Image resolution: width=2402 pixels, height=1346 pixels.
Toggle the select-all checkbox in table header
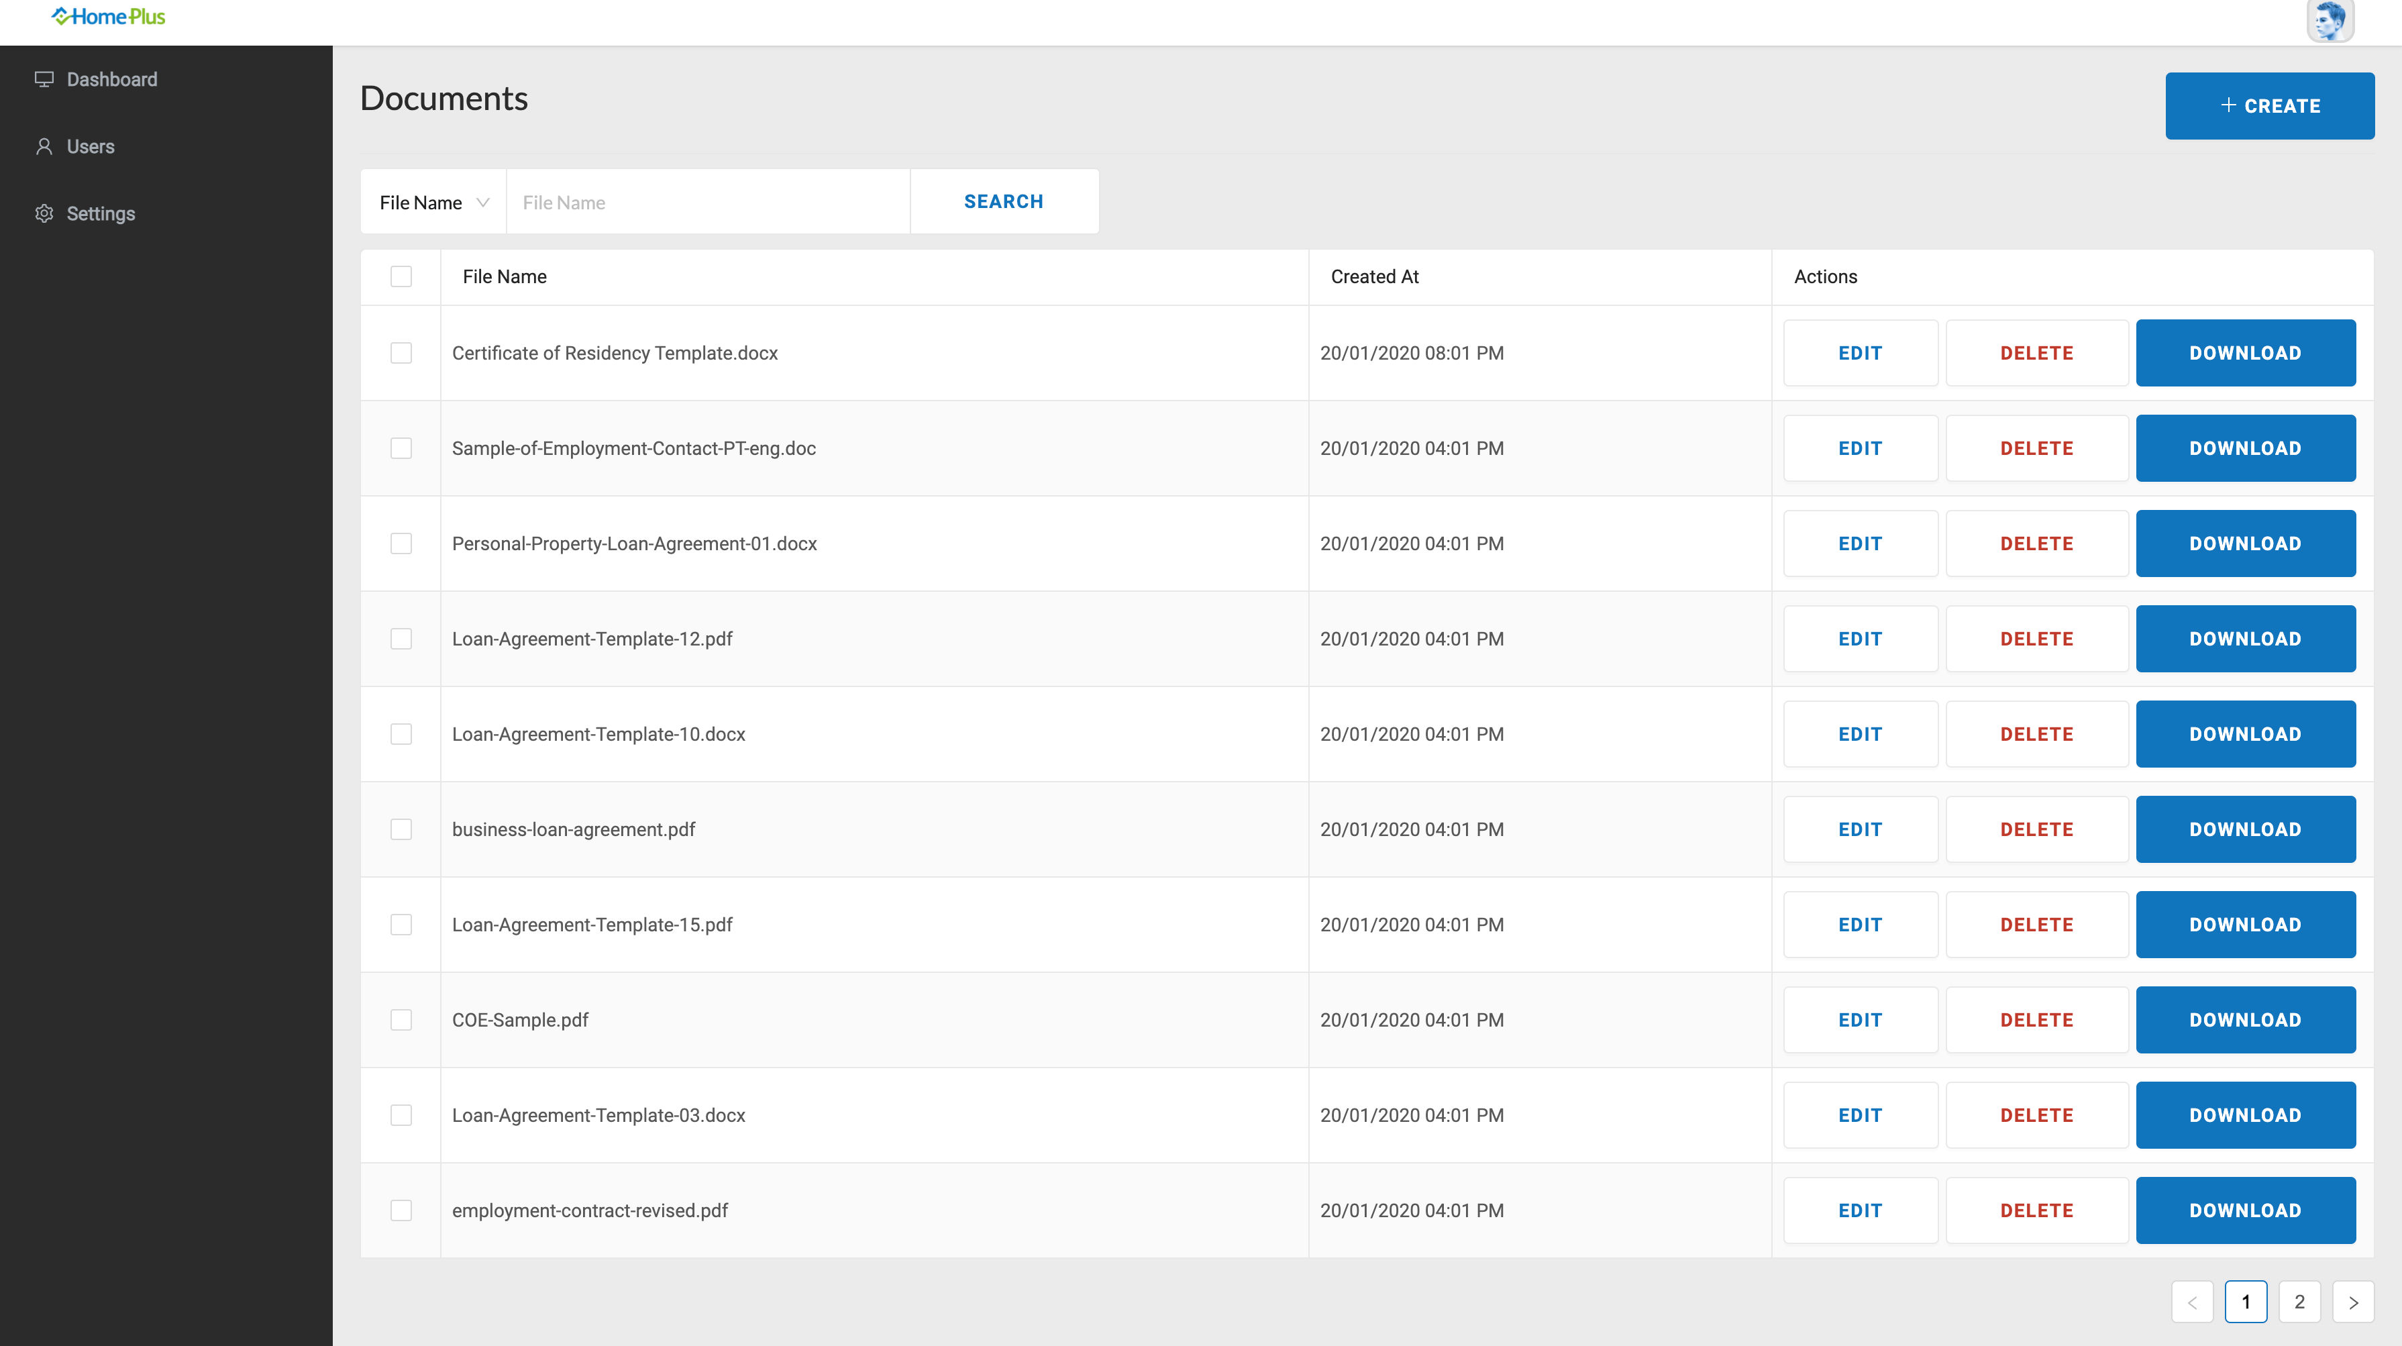[x=401, y=276]
